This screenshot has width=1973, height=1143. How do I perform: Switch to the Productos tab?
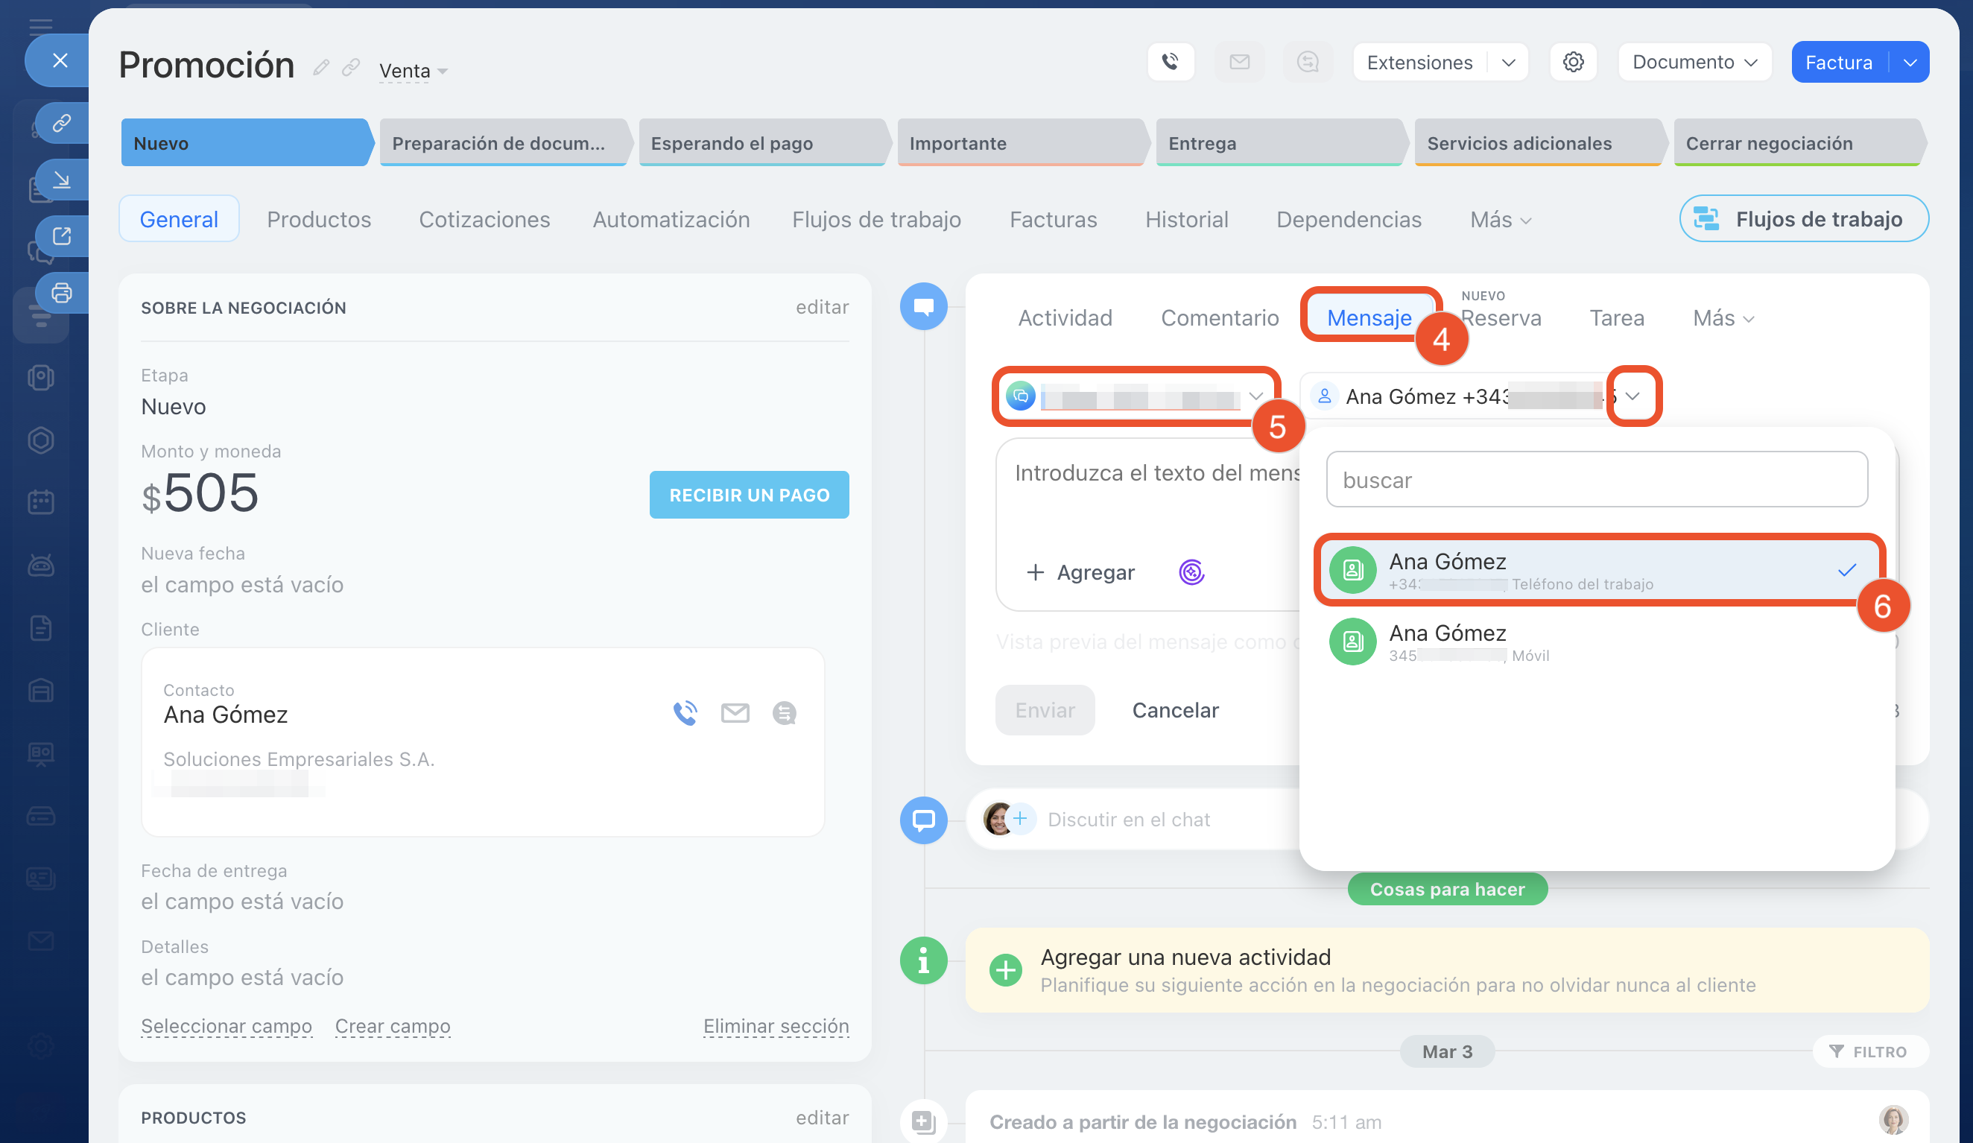pyautogui.click(x=319, y=219)
